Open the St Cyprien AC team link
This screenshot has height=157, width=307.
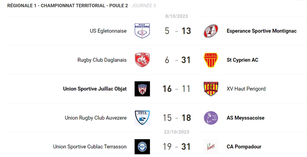click(x=242, y=60)
